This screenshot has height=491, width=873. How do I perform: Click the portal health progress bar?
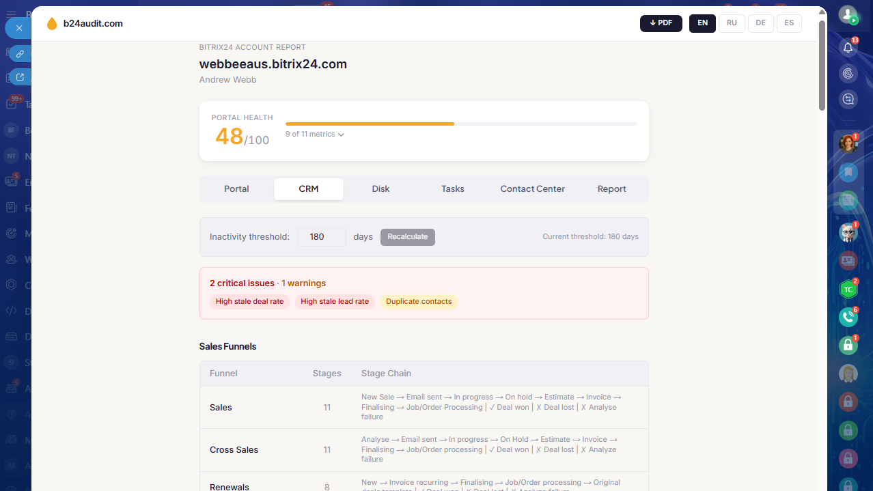461,124
